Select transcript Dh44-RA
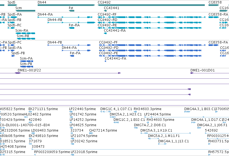 [65, 17]
